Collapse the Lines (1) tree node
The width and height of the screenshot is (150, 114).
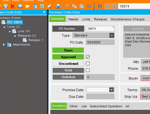click(4, 27)
